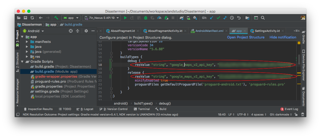Click the Open folder icon in toolbar

point(19,18)
